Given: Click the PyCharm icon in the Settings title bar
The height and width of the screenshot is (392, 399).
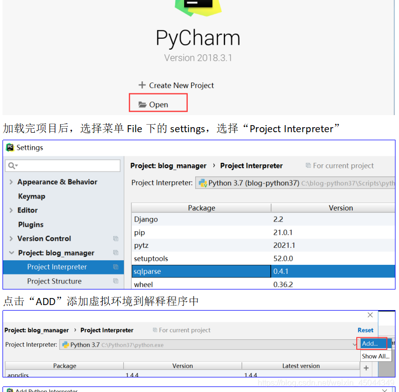Looking at the screenshot, I should click(10, 147).
